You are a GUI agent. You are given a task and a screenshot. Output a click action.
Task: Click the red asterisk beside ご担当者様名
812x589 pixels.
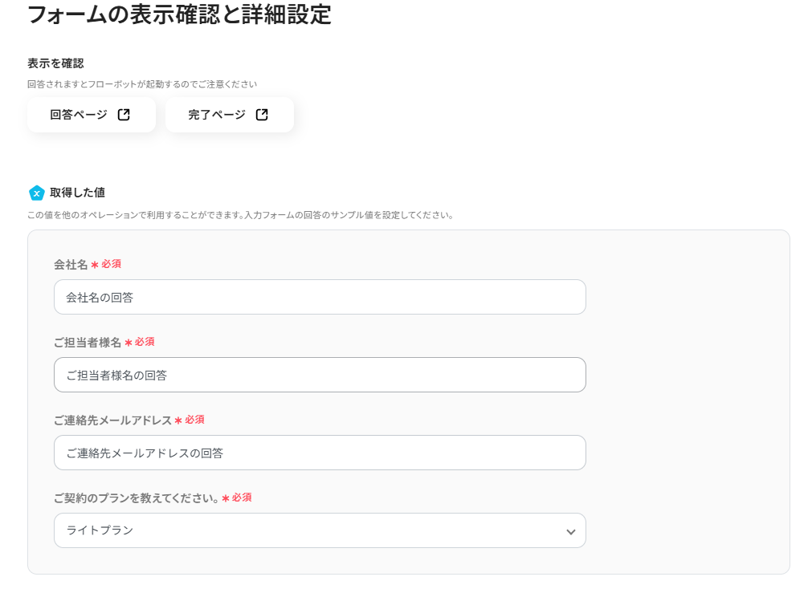[x=129, y=343]
